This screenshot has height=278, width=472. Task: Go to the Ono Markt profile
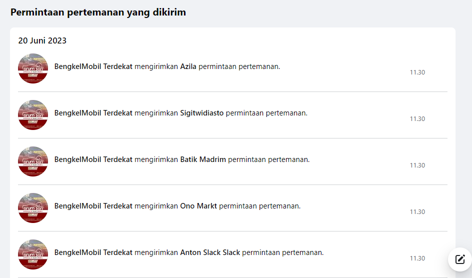click(x=198, y=206)
